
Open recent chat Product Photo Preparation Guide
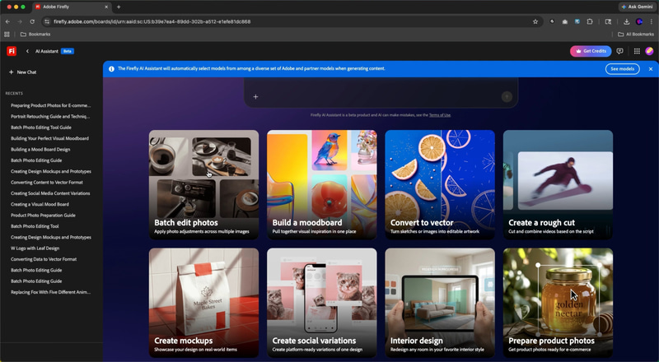pyautogui.click(x=44, y=216)
